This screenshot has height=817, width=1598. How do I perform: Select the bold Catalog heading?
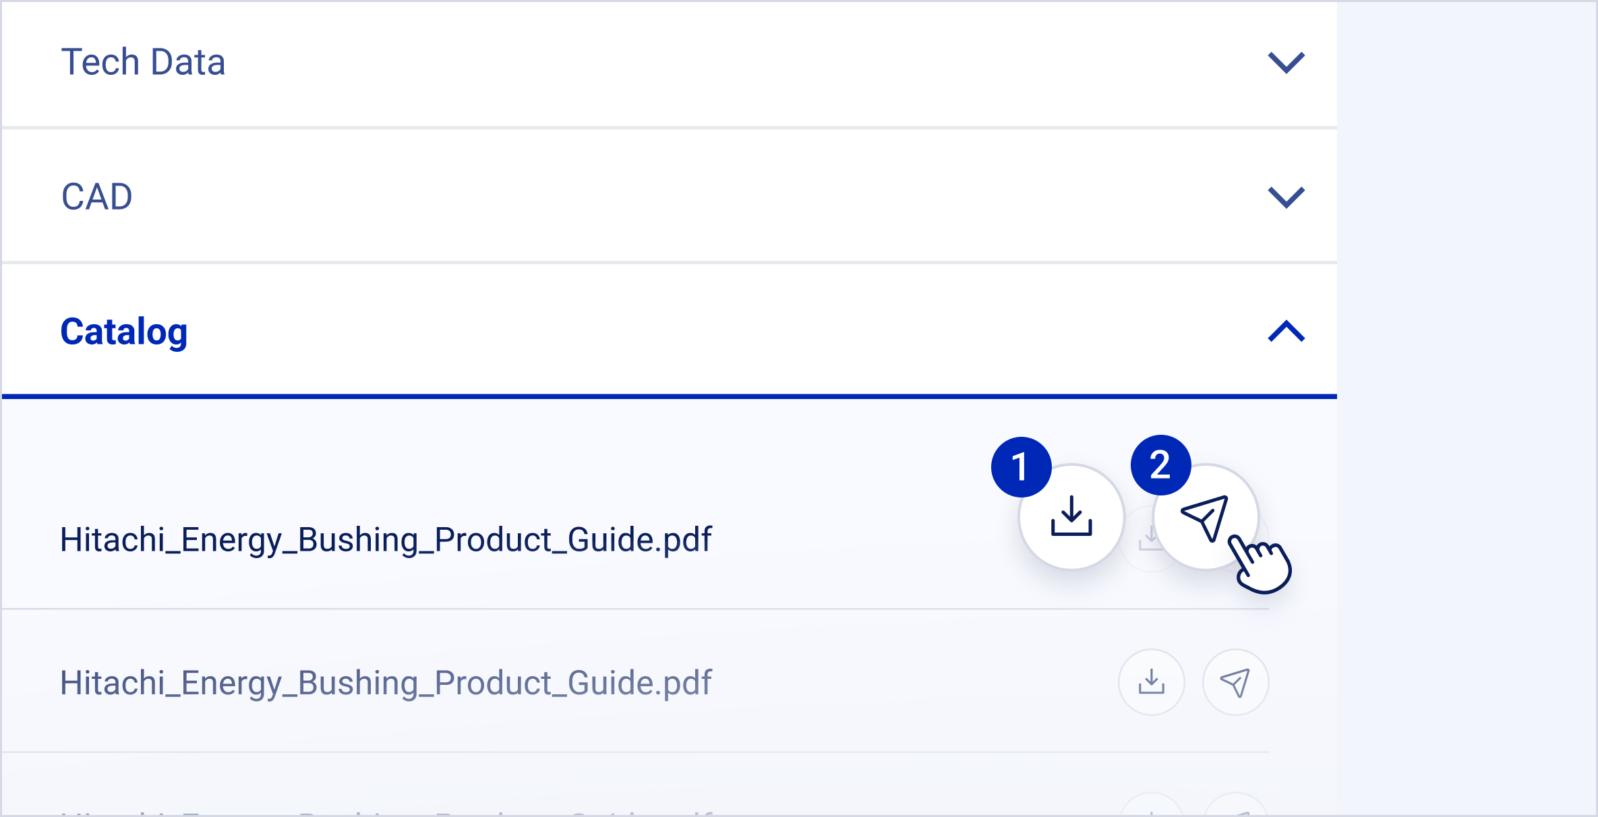point(124,332)
